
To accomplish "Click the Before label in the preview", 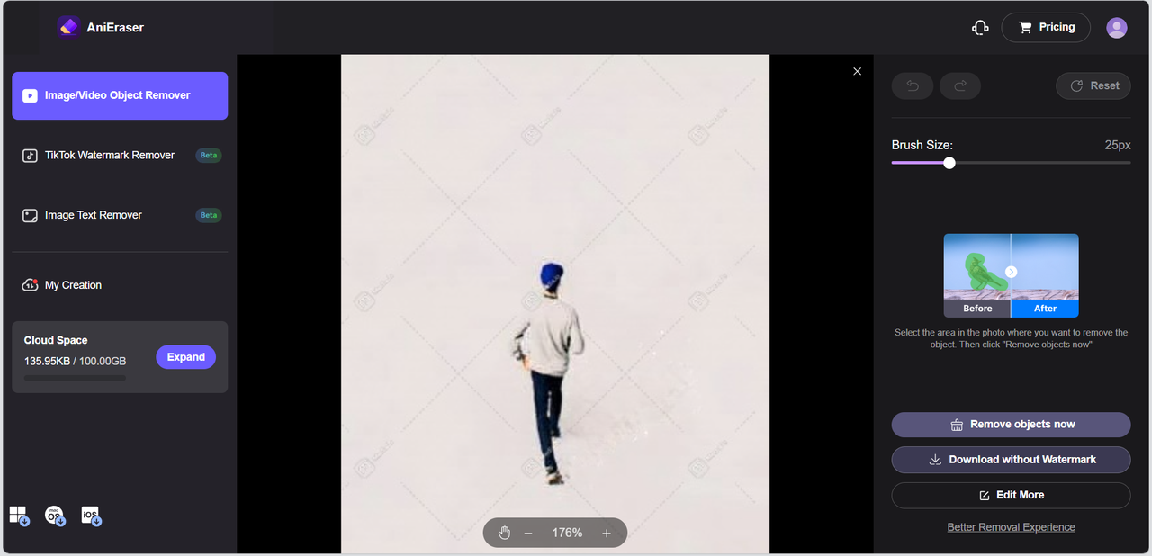I will point(977,309).
